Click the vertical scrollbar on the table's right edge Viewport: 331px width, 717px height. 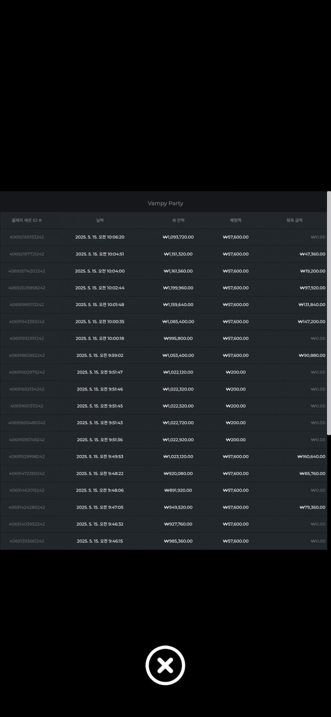pos(329,313)
